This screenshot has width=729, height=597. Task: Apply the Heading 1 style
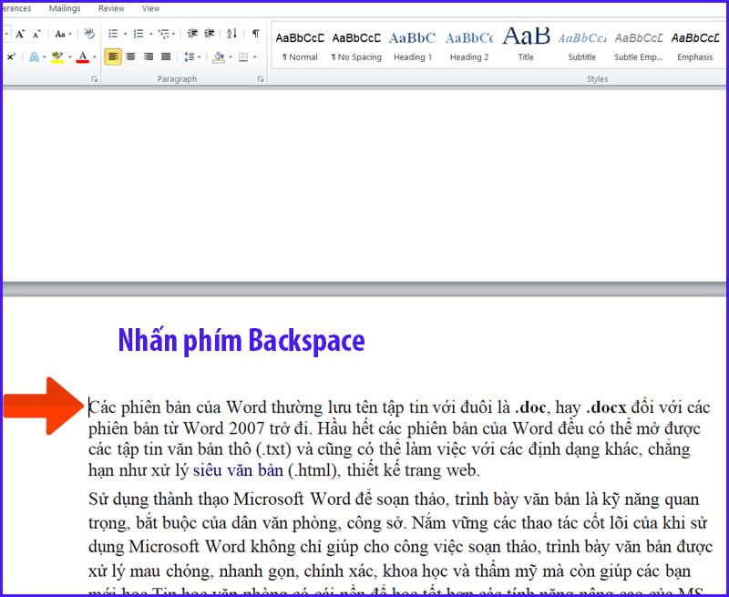coord(413,46)
